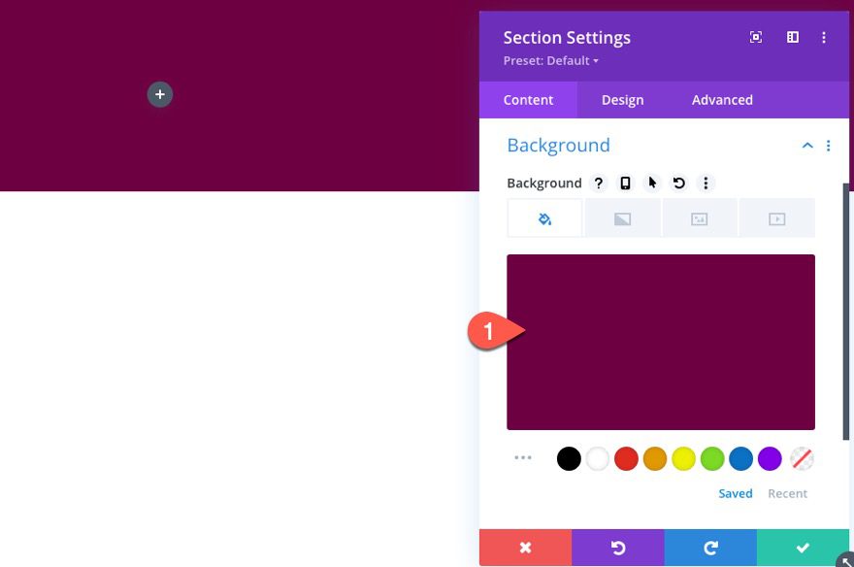Select the background color tab icon
The height and width of the screenshot is (567, 854).
543,217
